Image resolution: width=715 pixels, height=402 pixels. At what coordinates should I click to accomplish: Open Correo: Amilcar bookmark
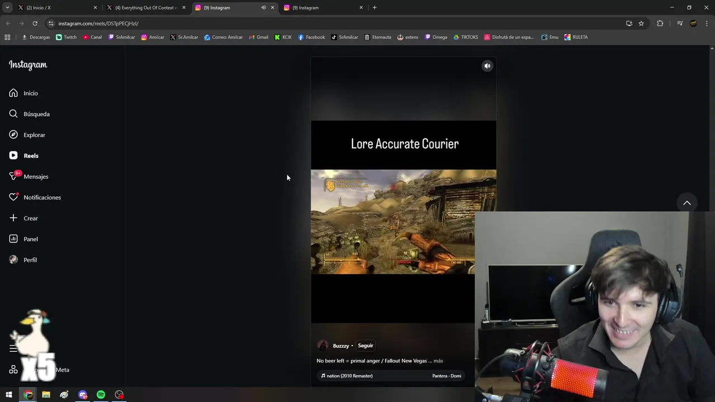click(x=223, y=37)
